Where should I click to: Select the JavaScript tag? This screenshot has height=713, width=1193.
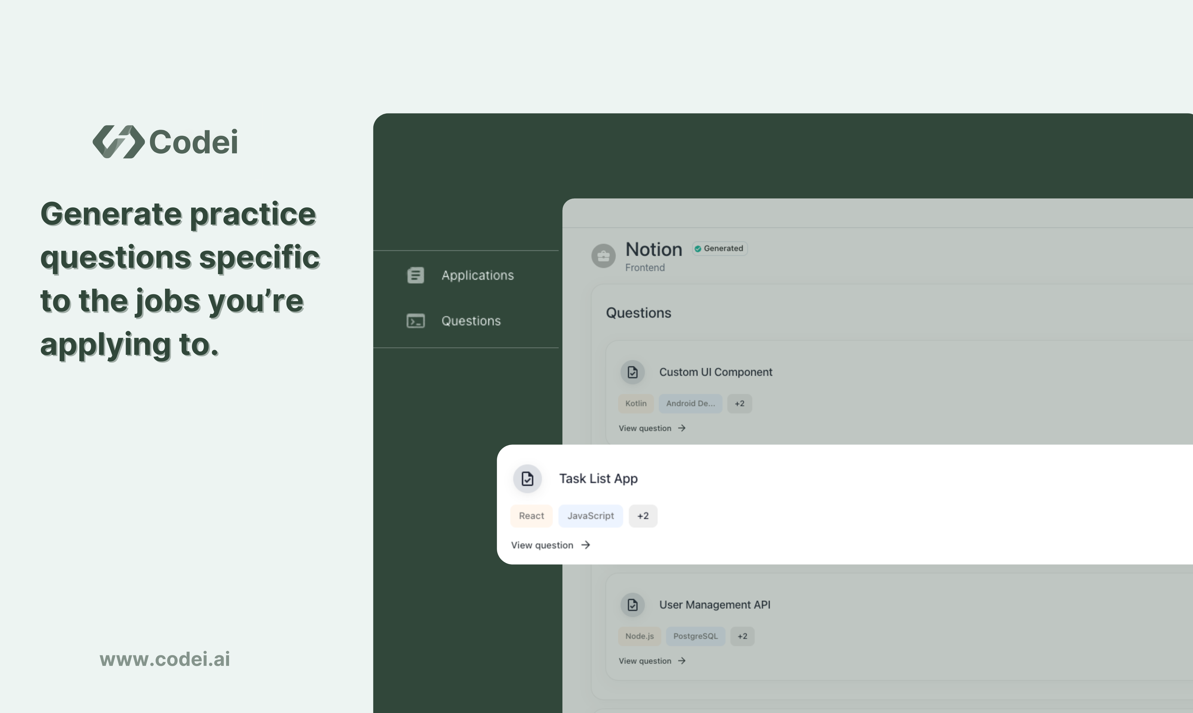(590, 516)
